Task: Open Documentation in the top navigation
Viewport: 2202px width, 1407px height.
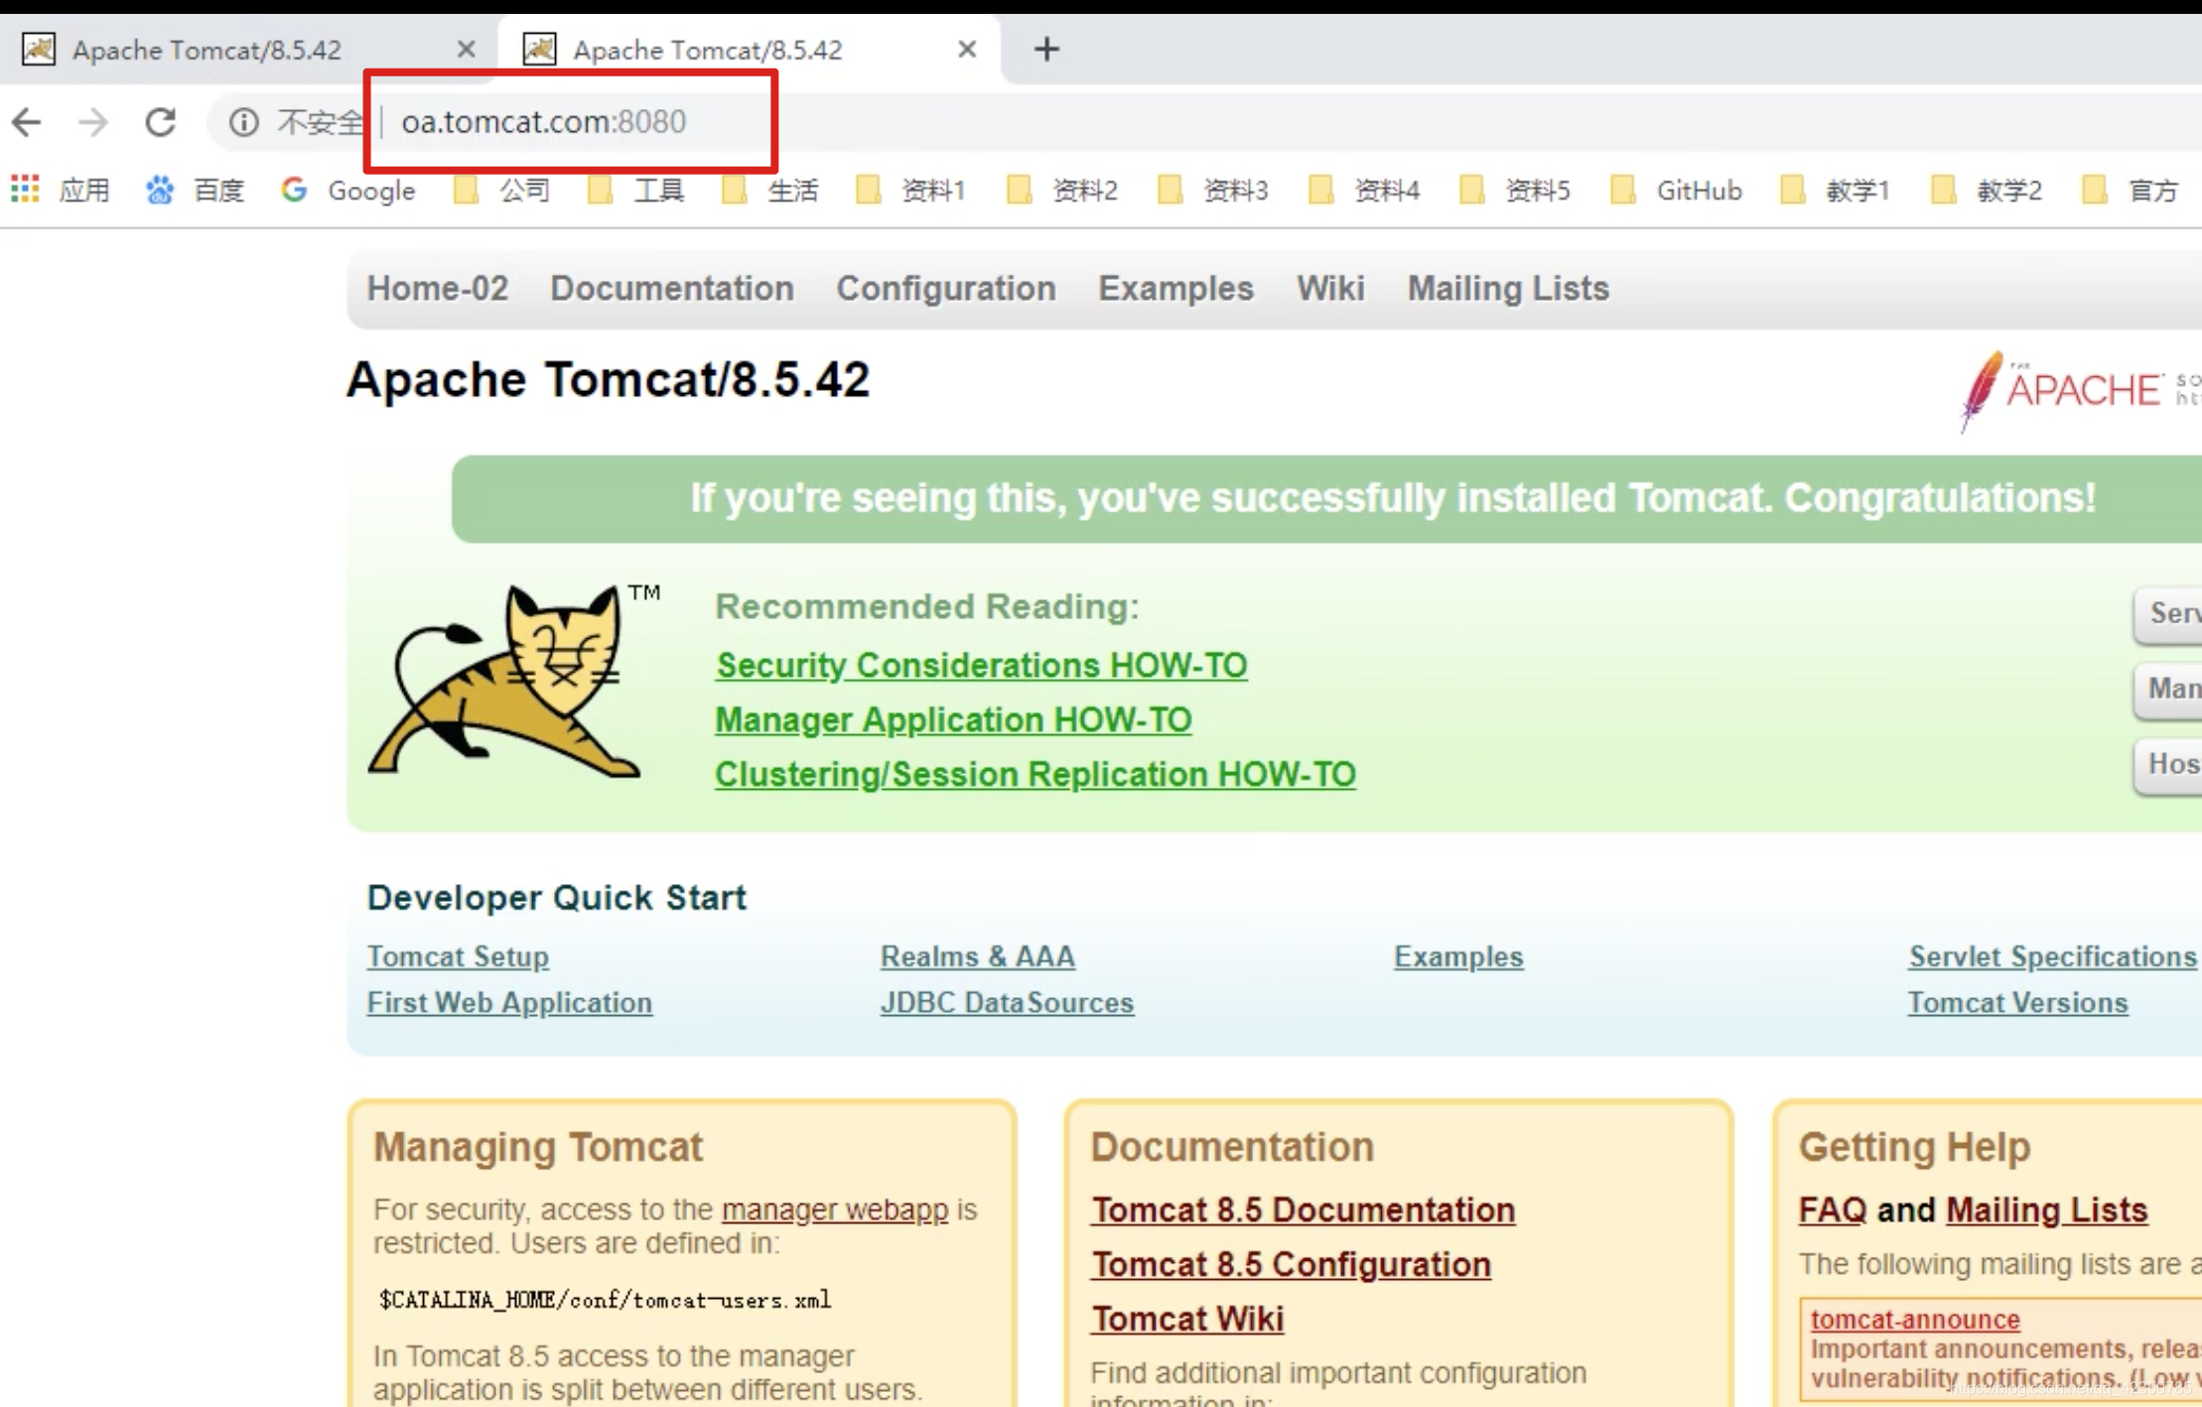Action: coord(672,289)
